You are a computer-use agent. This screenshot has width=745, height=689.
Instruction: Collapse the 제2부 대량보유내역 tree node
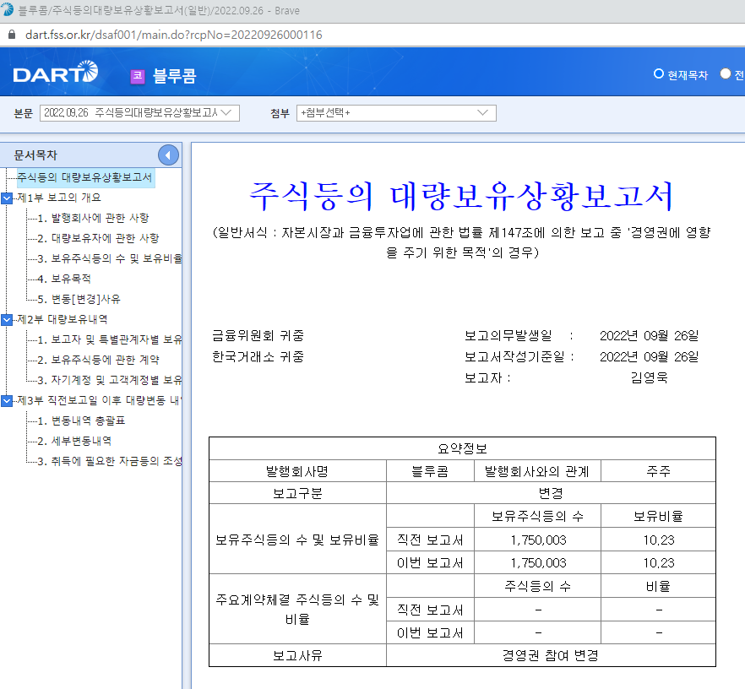tap(7, 319)
